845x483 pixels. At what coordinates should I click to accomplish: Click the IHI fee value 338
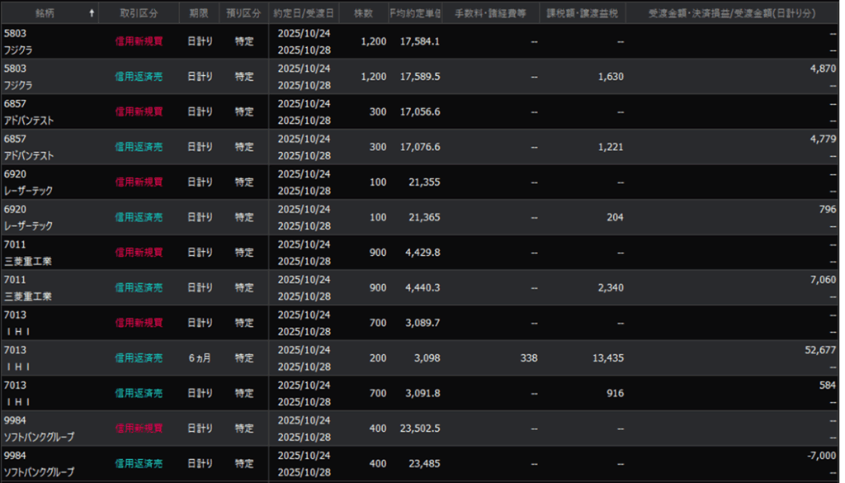point(529,358)
